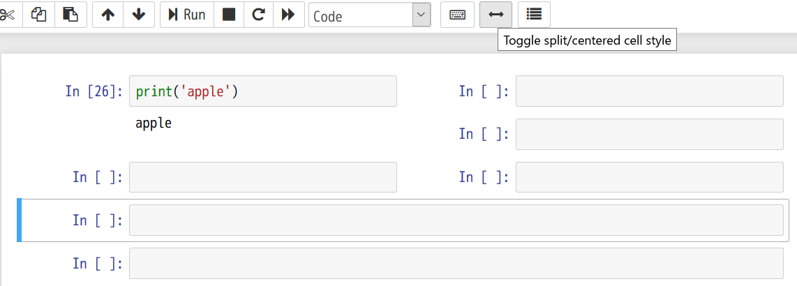Restart and run all with the fast-forward icon
Image resolution: width=797 pixels, height=286 pixels.
(x=288, y=15)
